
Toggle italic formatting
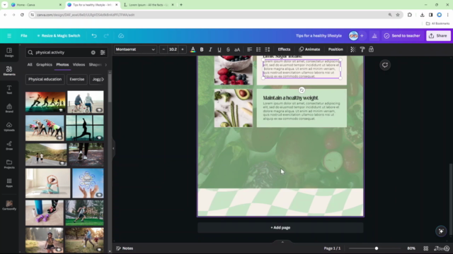tap(210, 49)
